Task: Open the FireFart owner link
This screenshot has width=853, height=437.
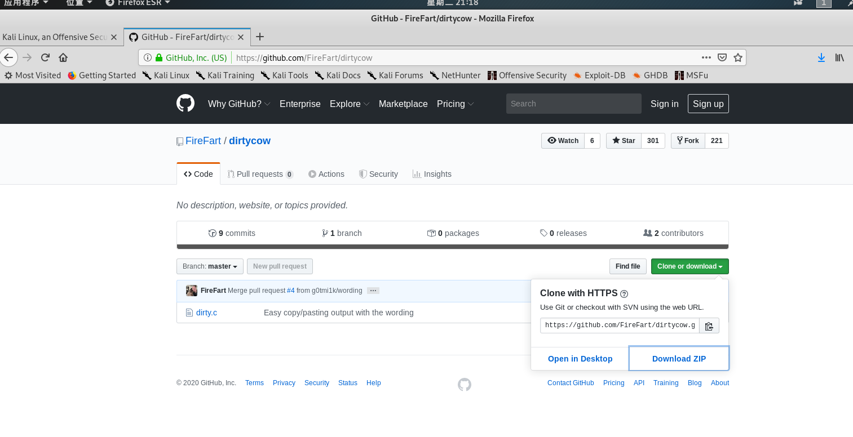Action: click(203, 141)
